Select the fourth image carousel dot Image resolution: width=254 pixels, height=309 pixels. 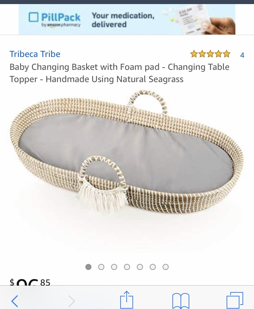(127, 267)
